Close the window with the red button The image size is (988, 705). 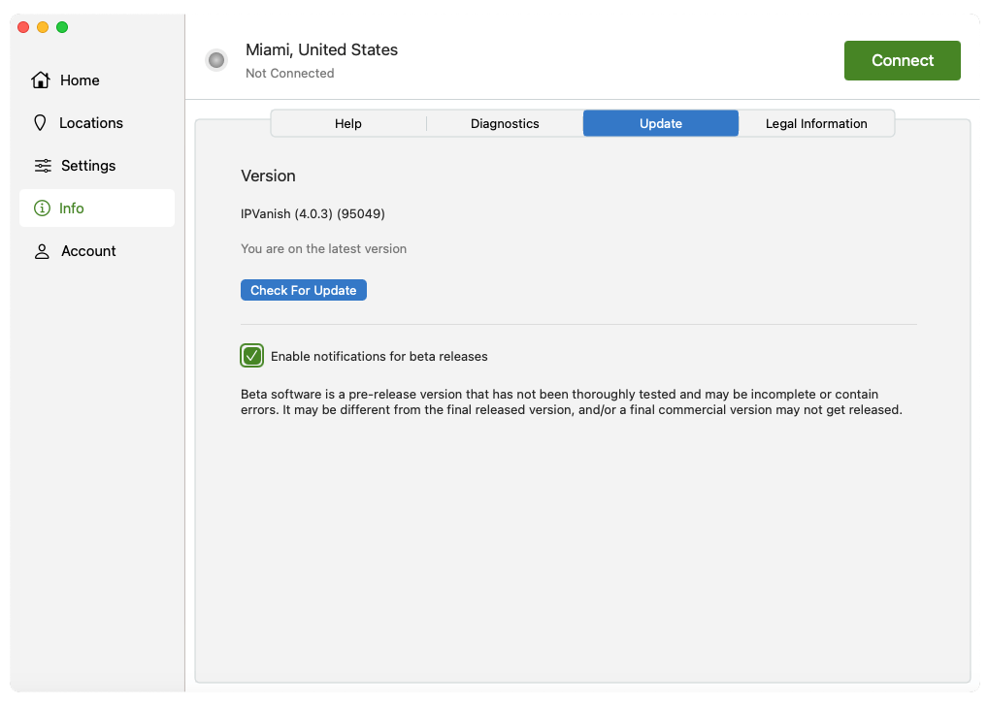pyautogui.click(x=23, y=27)
